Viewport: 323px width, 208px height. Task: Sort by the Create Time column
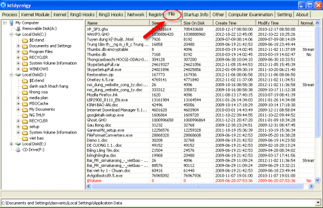tap(235, 23)
